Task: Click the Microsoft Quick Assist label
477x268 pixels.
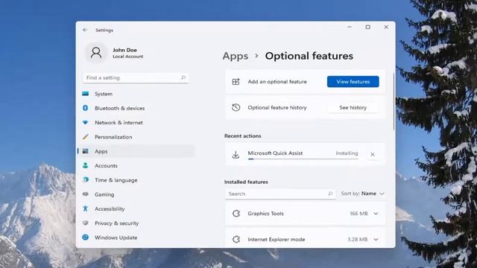Action: pyautogui.click(x=275, y=153)
